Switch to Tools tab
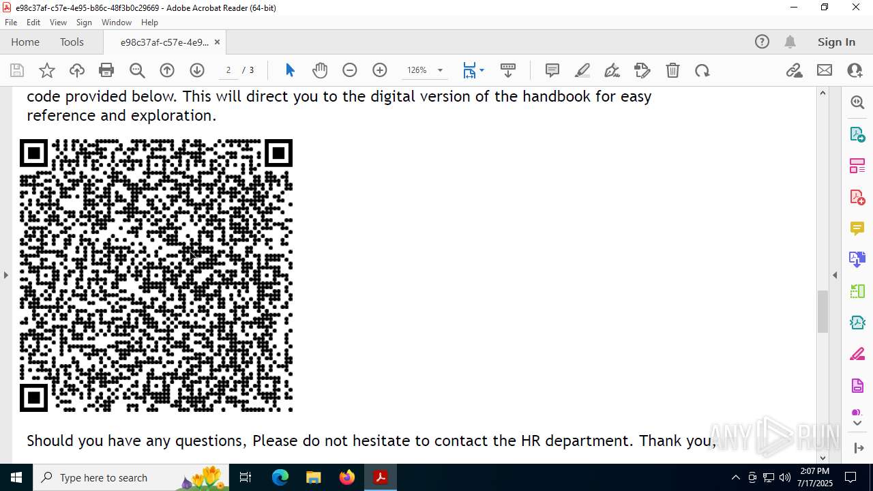This screenshot has width=873, height=491. coord(72,42)
